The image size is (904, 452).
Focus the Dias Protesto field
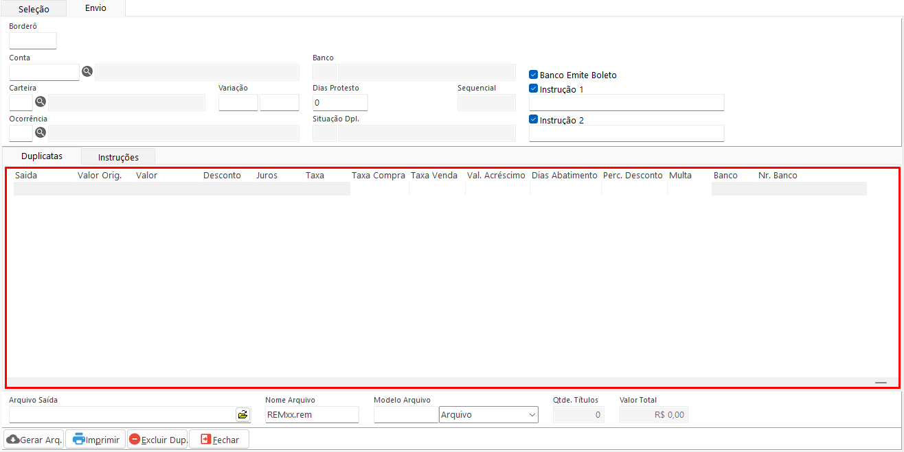(x=340, y=103)
